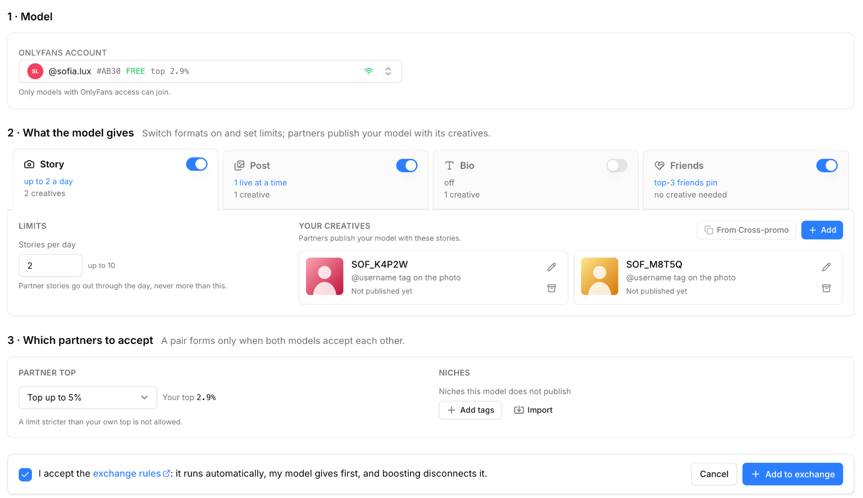Screen dimensions: 863x498
Task: Click the '1 live at a time' text
Action: (x=260, y=183)
